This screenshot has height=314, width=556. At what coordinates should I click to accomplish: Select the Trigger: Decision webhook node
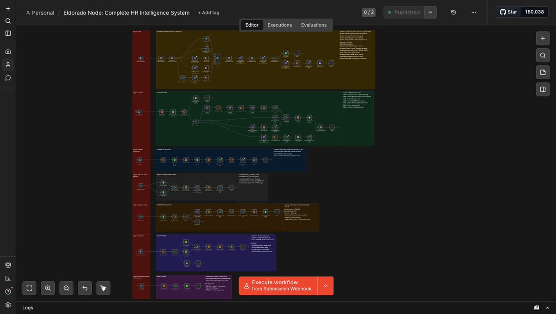pos(139,112)
